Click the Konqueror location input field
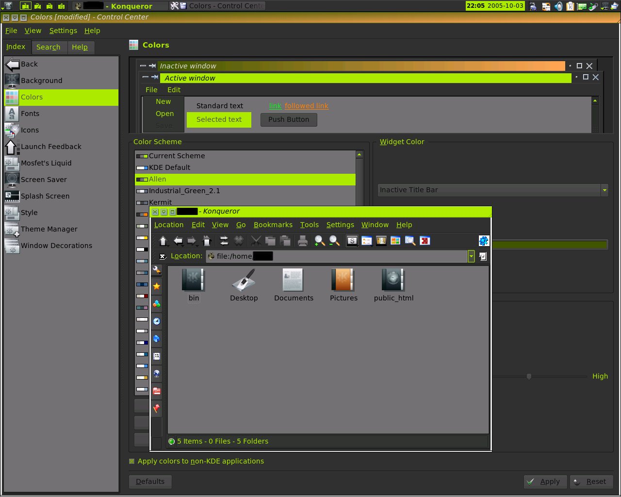Screen dimensions: 621x497 pyautogui.click(x=336, y=256)
